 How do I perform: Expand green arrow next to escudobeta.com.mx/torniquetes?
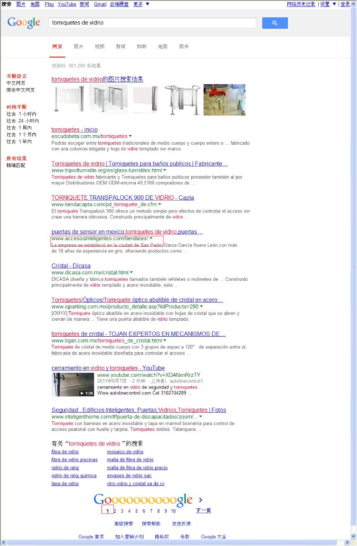(x=130, y=136)
